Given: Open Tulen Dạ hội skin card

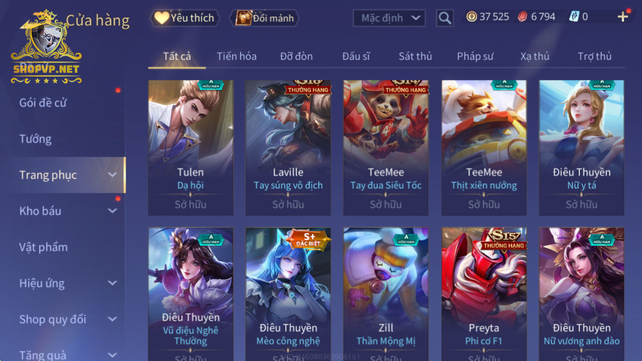Looking at the screenshot, I should coord(191,148).
